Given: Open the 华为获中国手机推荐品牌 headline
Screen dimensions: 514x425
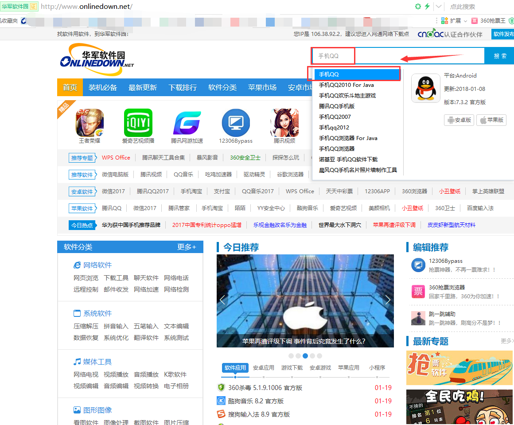Looking at the screenshot, I should pos(131,225).
